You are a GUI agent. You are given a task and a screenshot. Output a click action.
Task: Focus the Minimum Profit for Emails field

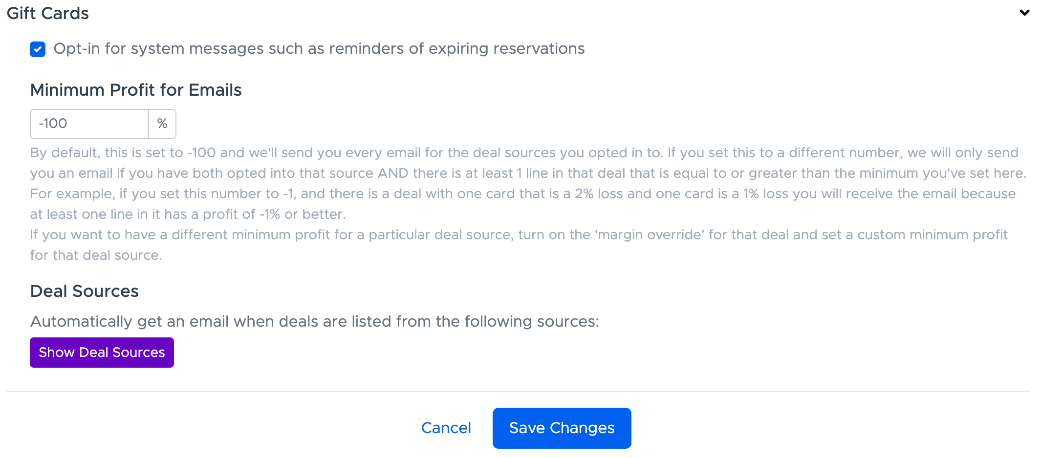[x=90, y=124]
